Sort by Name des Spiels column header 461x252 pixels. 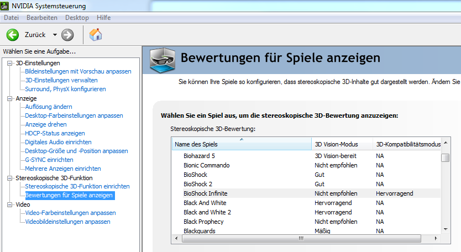(x=242, y=144)
